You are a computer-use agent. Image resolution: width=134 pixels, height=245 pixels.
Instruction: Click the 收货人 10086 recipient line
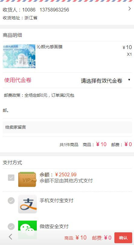[36, 10]
